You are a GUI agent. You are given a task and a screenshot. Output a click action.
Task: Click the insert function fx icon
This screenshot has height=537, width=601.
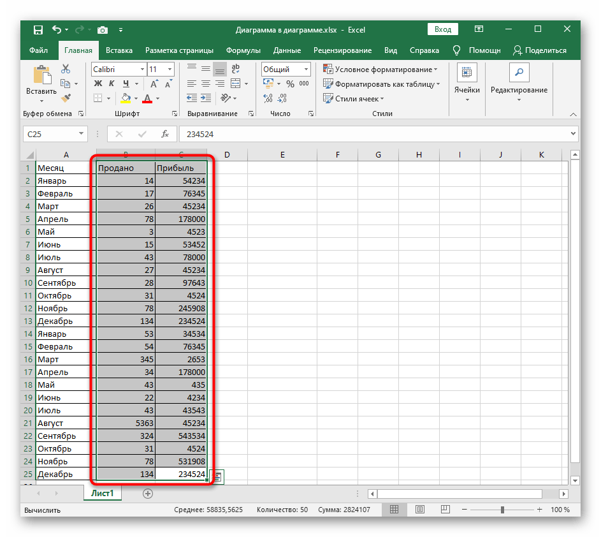(x=165, y=134)
